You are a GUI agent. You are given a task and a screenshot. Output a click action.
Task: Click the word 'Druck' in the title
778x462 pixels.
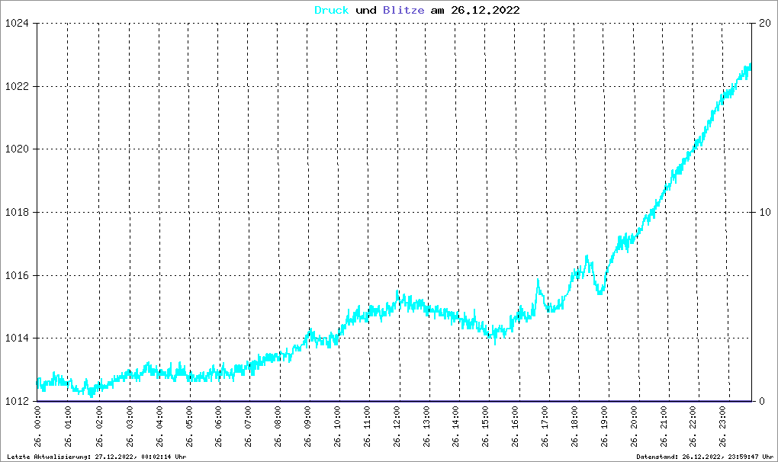click(332, 10)
